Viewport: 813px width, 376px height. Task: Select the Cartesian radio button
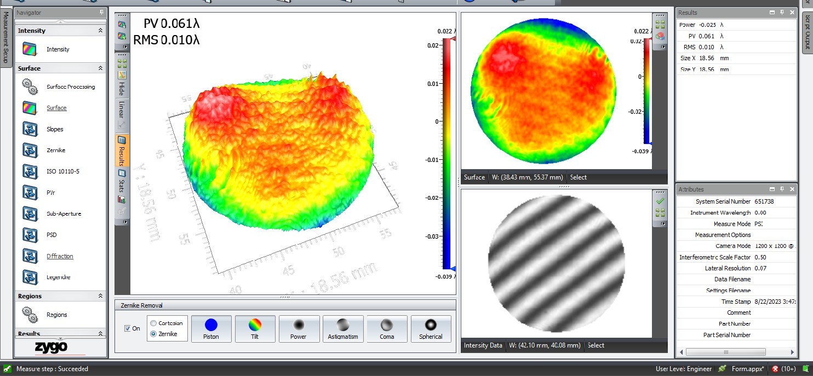coord(153,323)
